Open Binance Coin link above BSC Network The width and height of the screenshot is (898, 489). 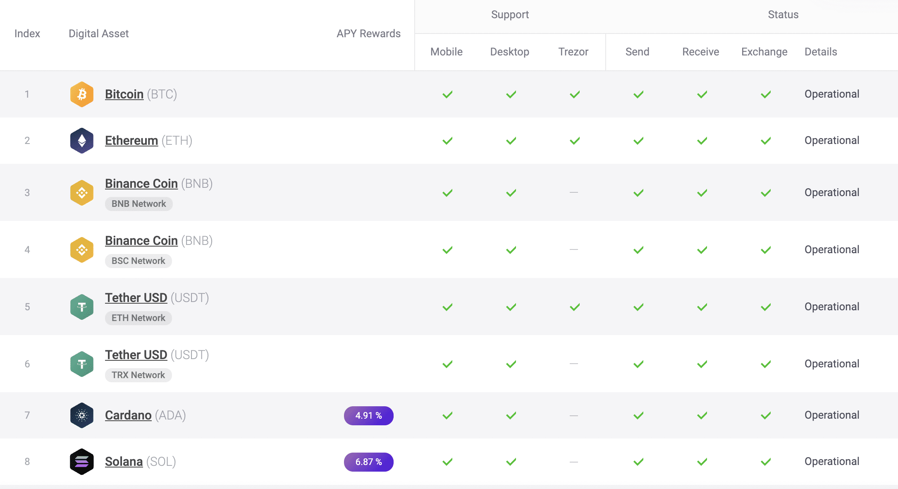pyautogui.click(x=141, y=241)
